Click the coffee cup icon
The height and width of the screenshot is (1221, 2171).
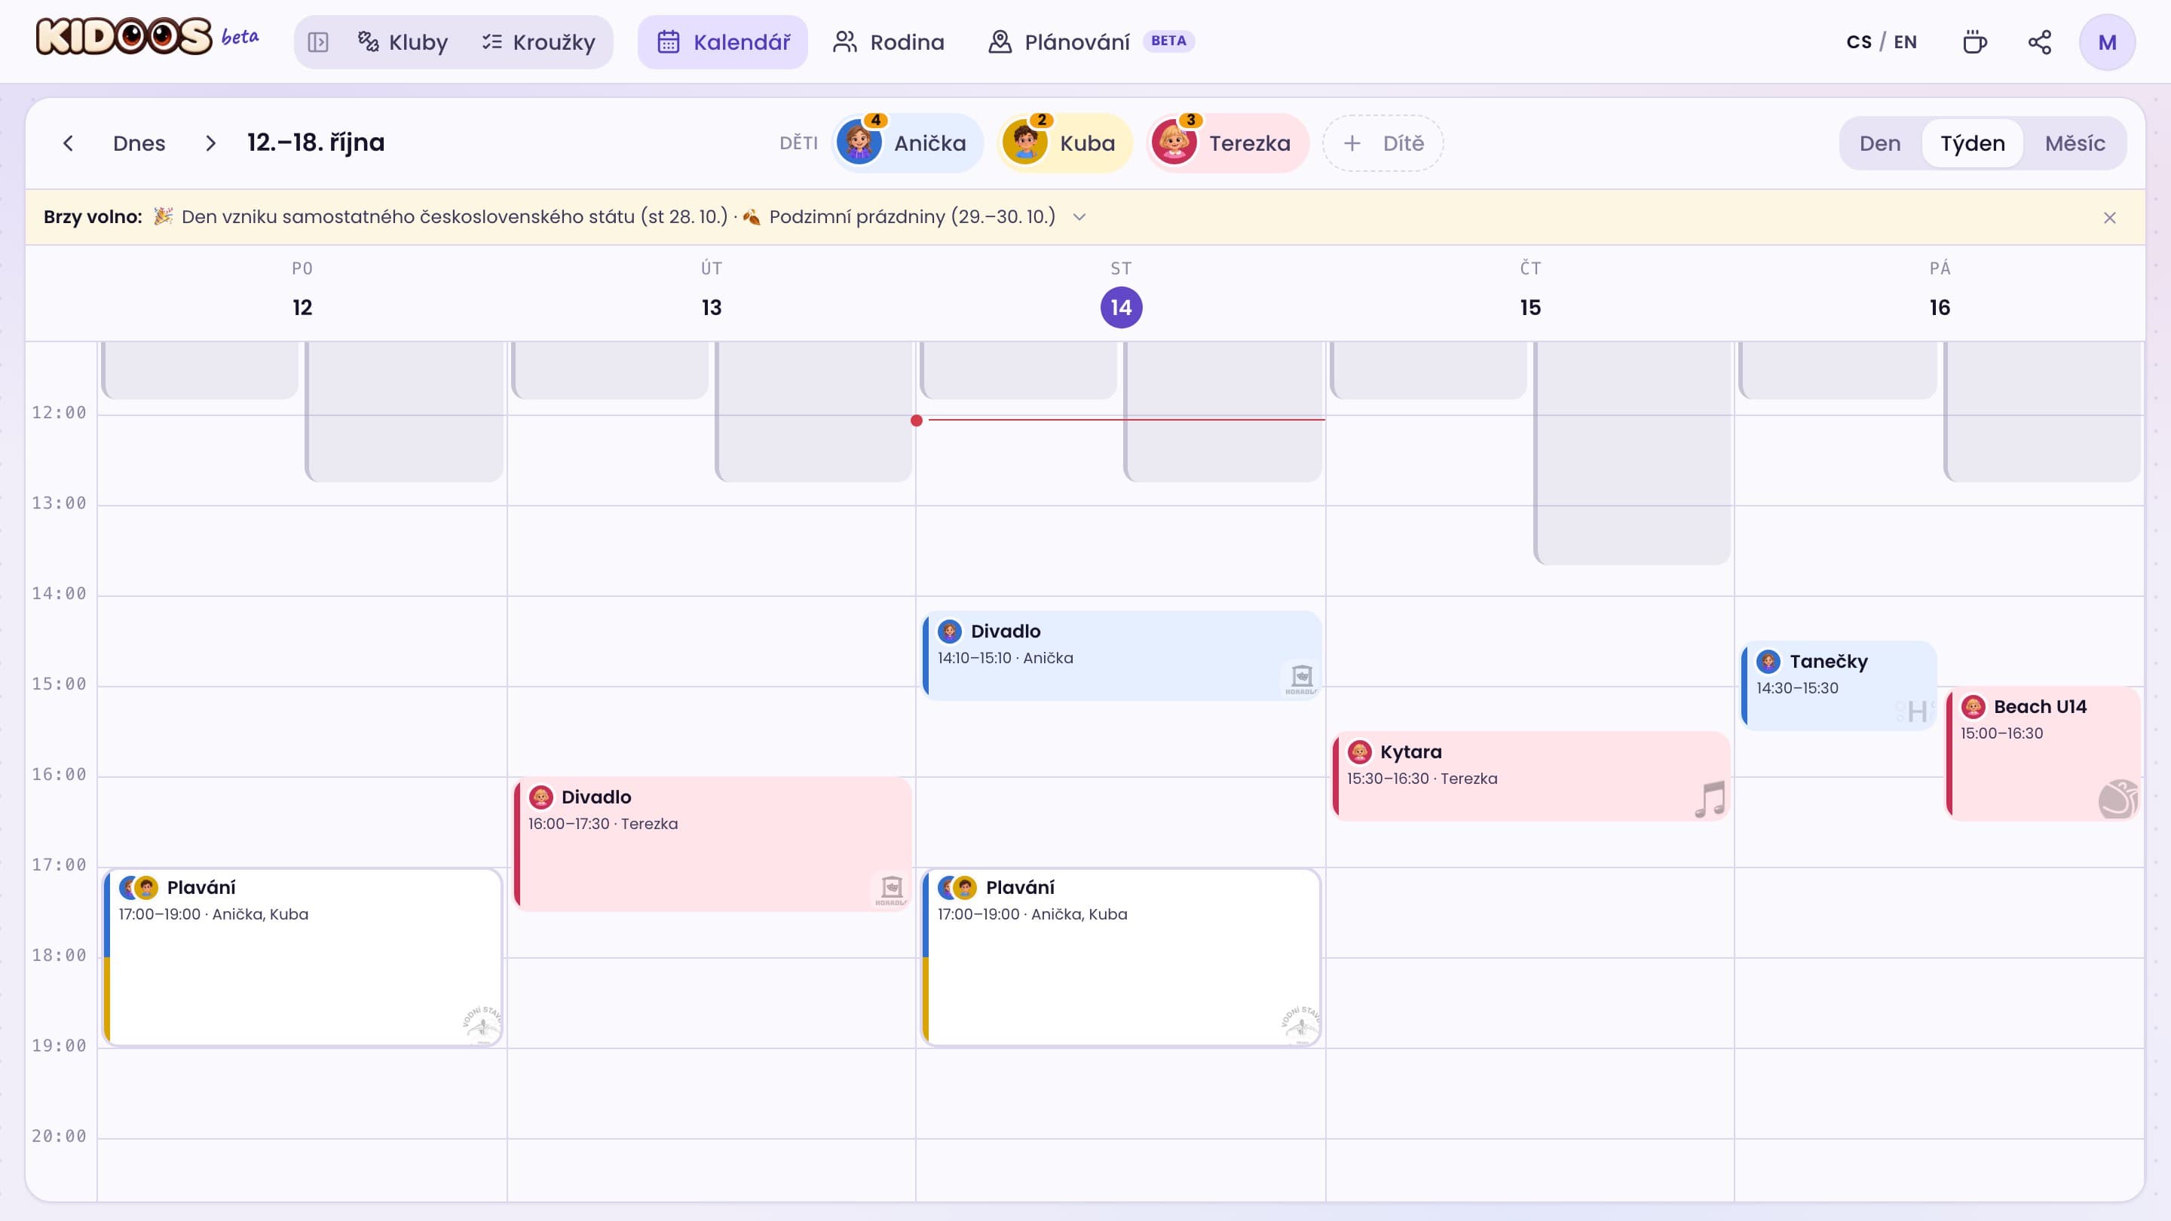click(x=1975, y=42)
